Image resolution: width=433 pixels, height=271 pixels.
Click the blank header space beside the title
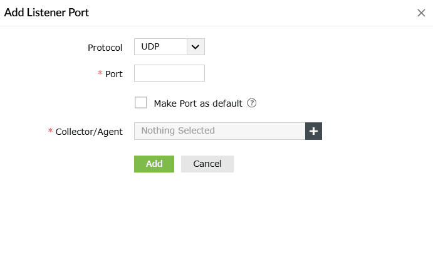(x=251, y=13)
